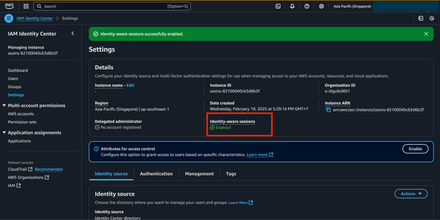Open the help question mark icon
Screen dimensions: 440x220
click(x=307, y=6)
